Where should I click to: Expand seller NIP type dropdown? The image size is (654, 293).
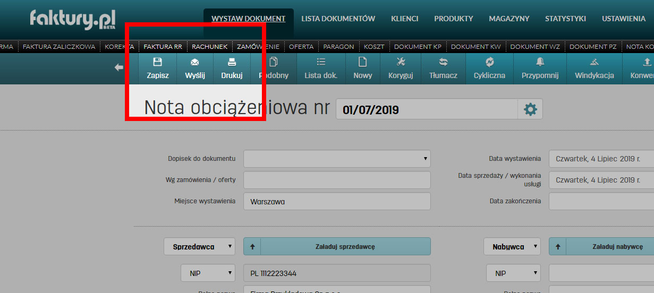tap(208, 273)
